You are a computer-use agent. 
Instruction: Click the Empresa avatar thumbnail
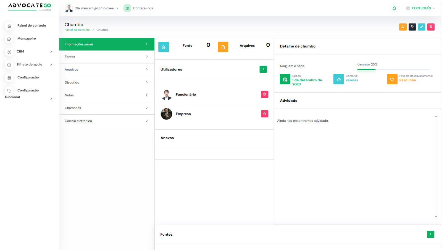[166, 114]
